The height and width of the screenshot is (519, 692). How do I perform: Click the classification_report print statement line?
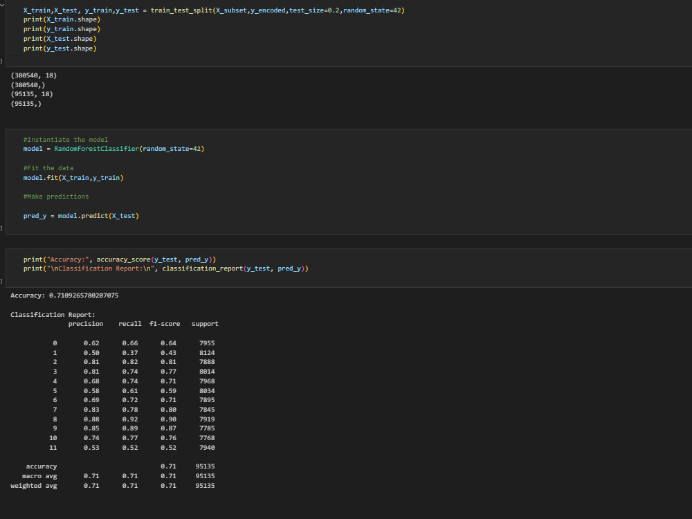click(x=166, y=268)
